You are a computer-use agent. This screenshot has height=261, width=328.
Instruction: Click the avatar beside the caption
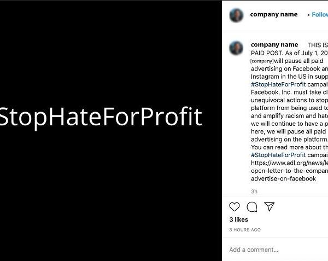236,48
